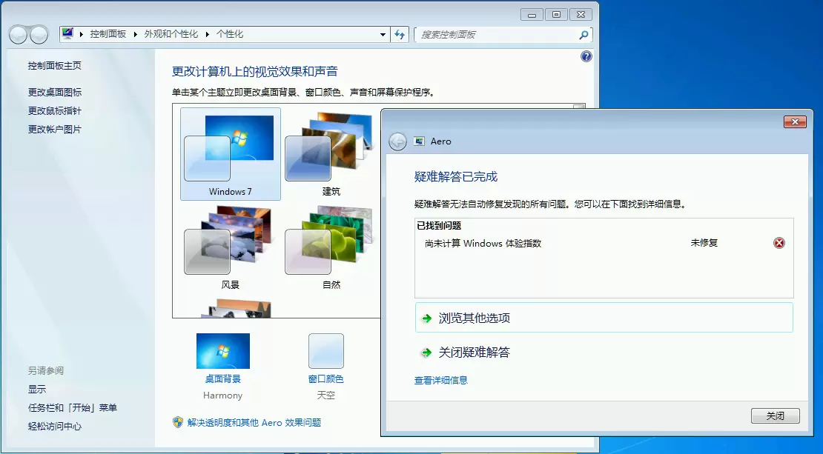Image resolution: width=823 pixels, height=454 pixels.
Task: Open the 窗口颜色 swatch
Action: tap(326, 351)
